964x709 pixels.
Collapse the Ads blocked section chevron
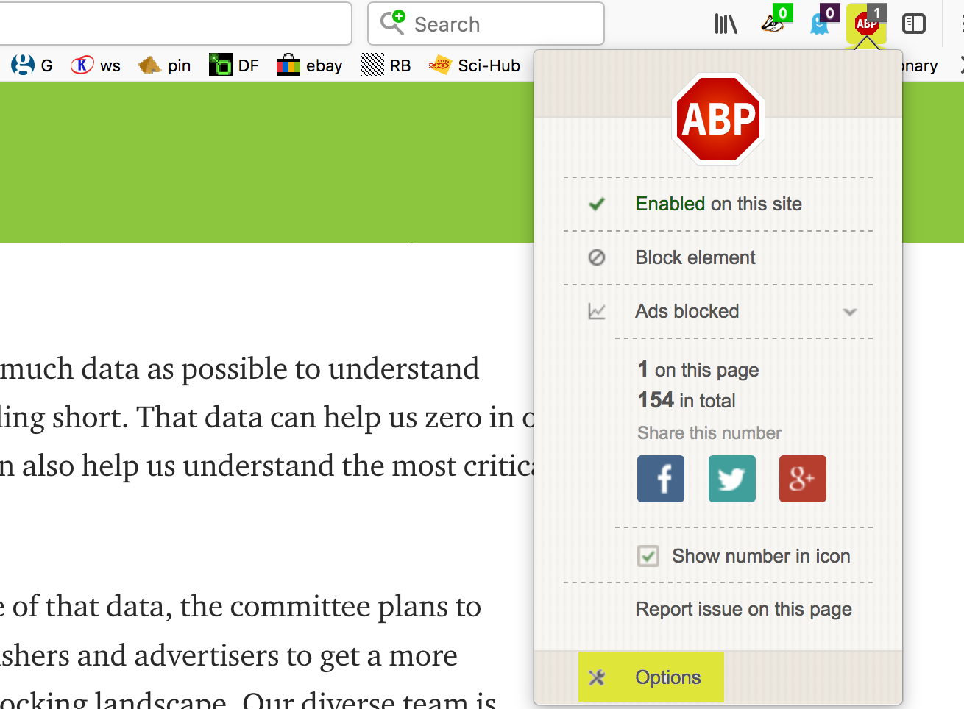[850, 312]
